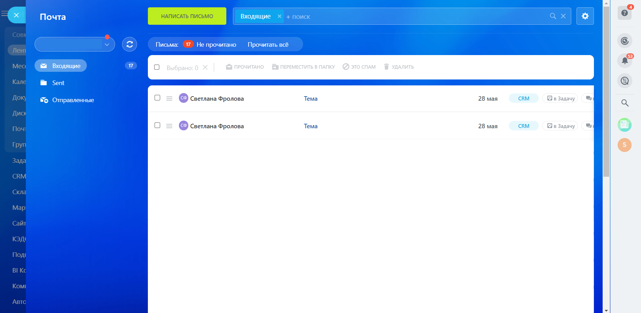Click the НАПИСАТЬ ПИСЬМО button

(187, 16)
